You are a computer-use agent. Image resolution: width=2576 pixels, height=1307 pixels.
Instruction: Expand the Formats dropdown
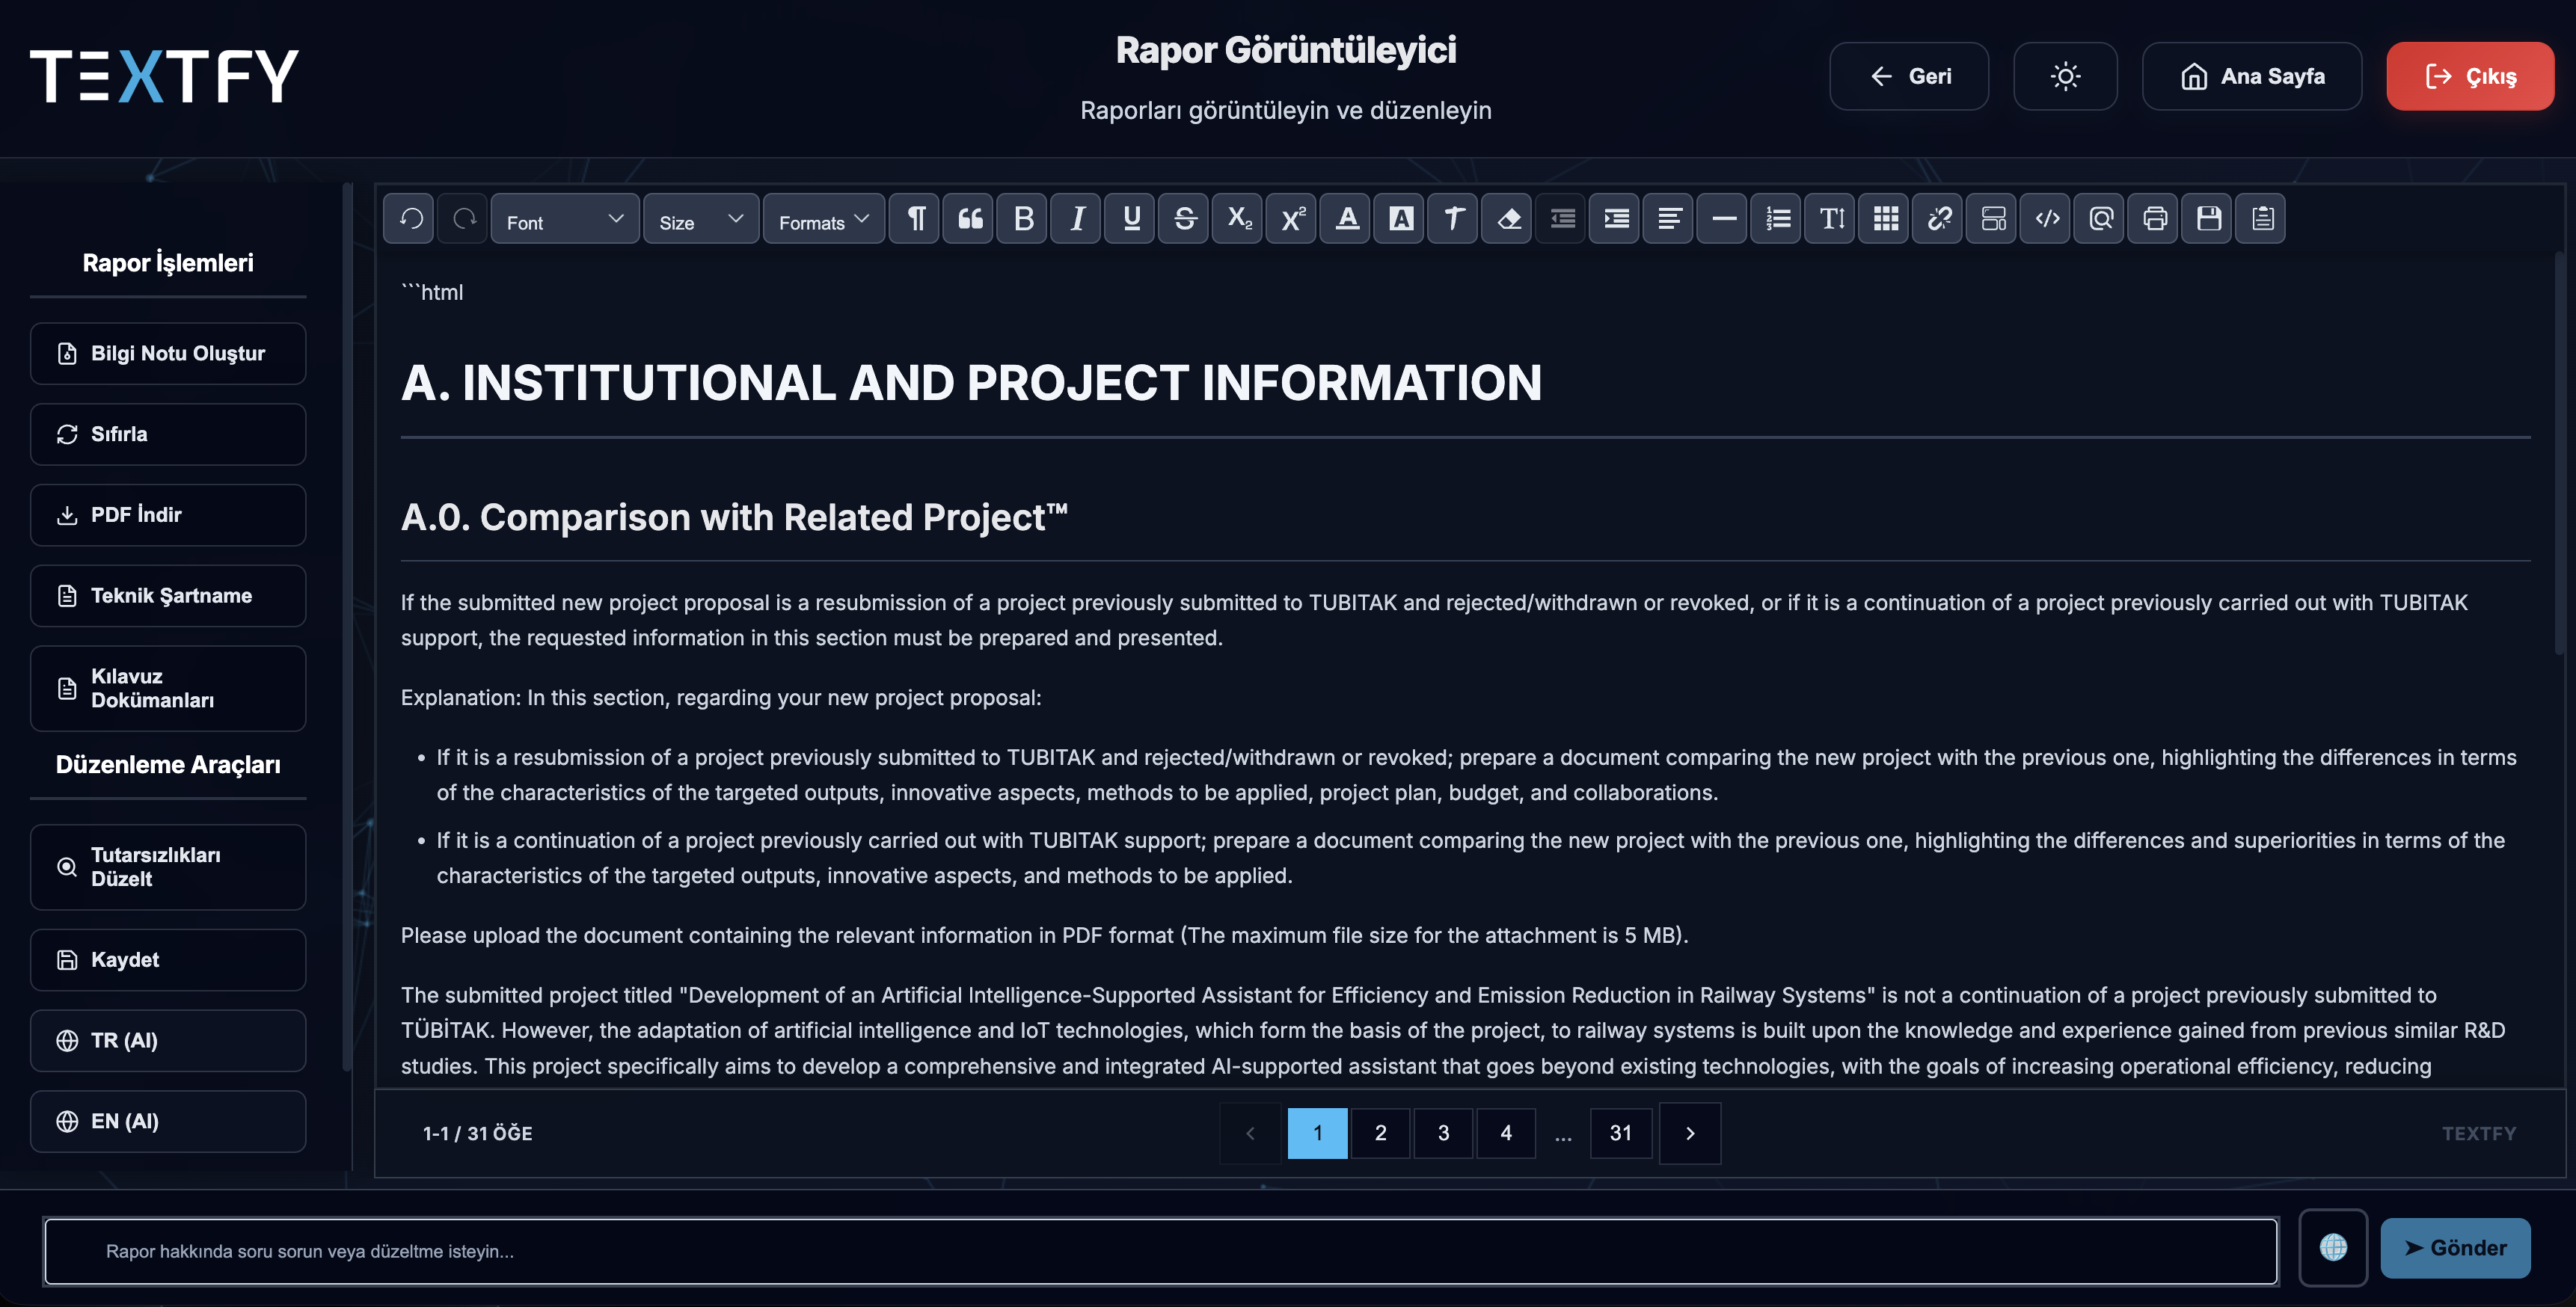coord(823,220)
